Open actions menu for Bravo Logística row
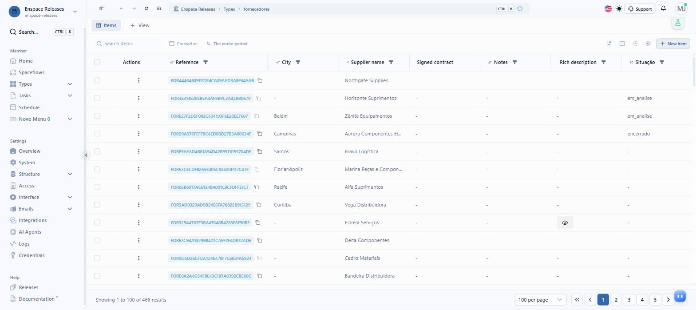 point(139,151)
